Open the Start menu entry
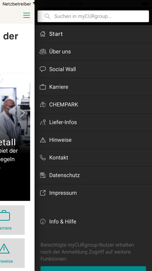Screen dimensions: 152x271 [93, 34]
